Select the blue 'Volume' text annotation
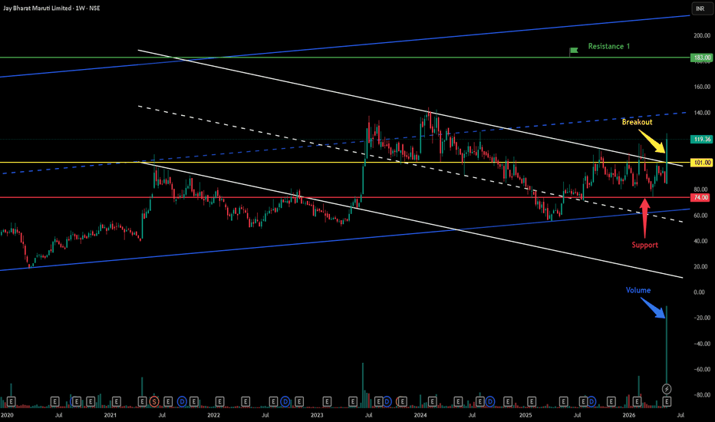The width and height of the screenshot is (715, 422). click(x=638, y=290)
